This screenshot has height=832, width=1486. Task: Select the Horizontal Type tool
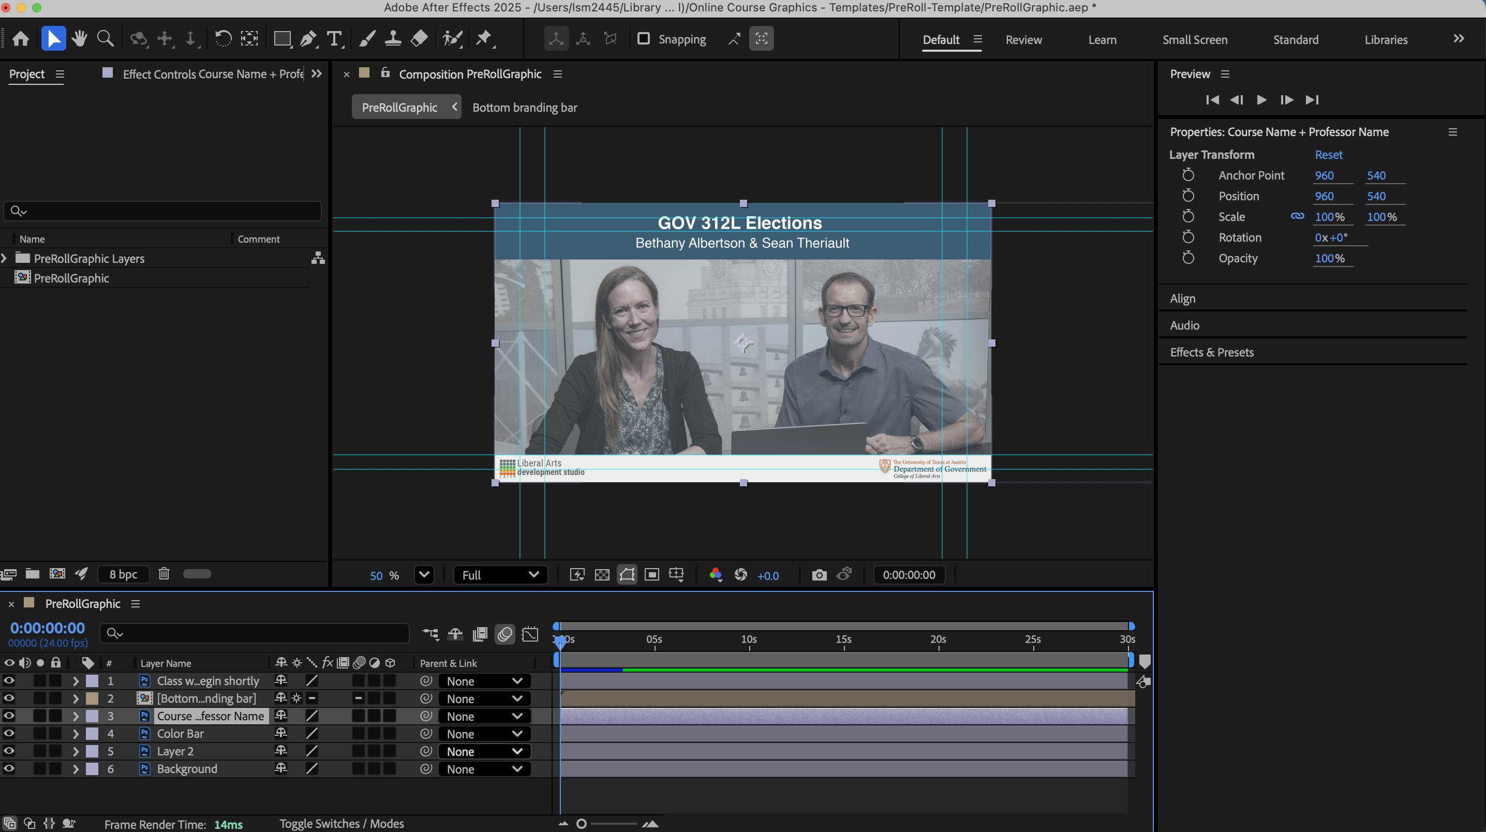334,39
